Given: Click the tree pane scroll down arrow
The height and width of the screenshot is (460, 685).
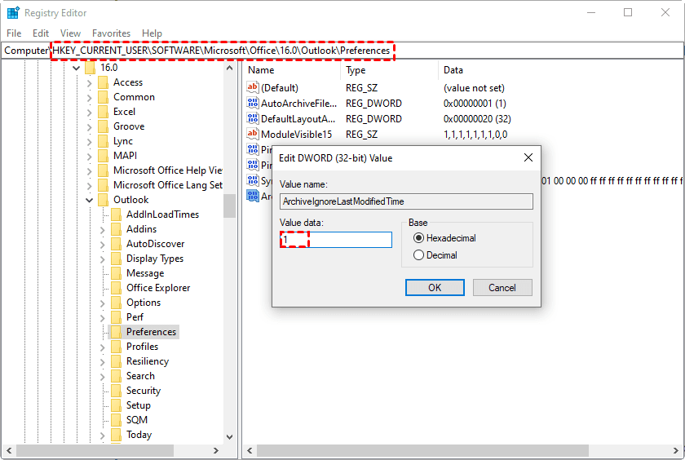Looking at the screenshot, I should (x=230, y=436).
